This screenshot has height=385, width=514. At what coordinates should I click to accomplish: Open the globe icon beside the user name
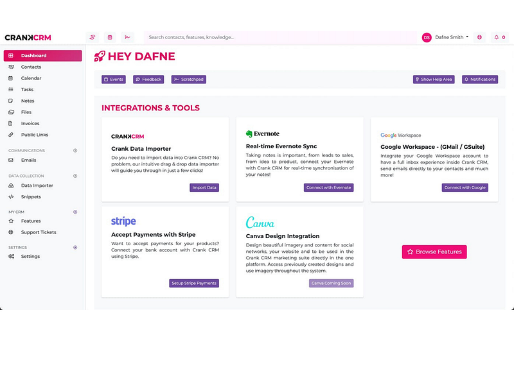(x=479, y=37)
